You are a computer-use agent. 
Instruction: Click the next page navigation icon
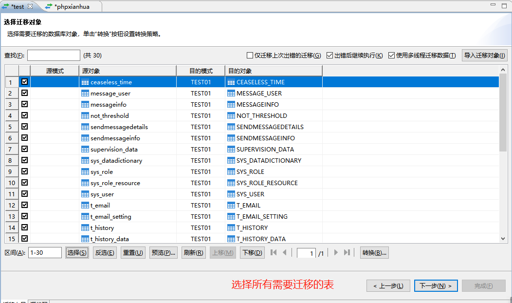[336, 252]
